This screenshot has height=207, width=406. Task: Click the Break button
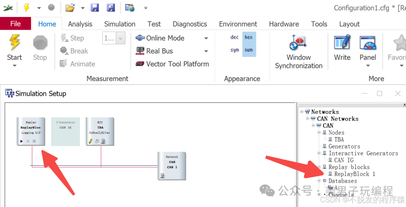pos(74,51)
